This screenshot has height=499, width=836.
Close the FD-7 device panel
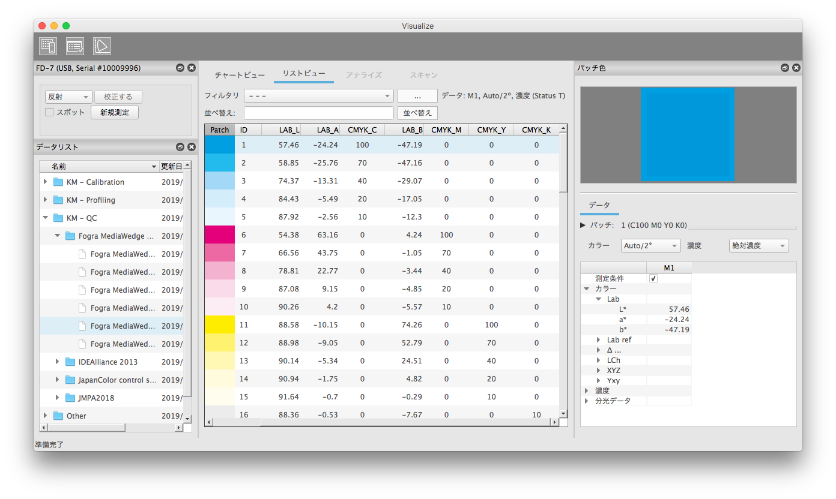(x=192, y=68)
